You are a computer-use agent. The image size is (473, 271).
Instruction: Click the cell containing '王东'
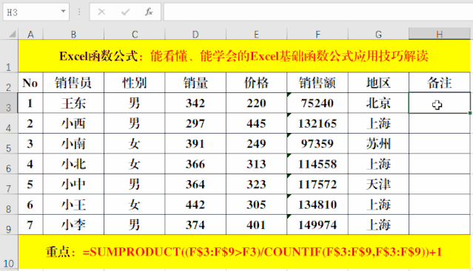73,103
